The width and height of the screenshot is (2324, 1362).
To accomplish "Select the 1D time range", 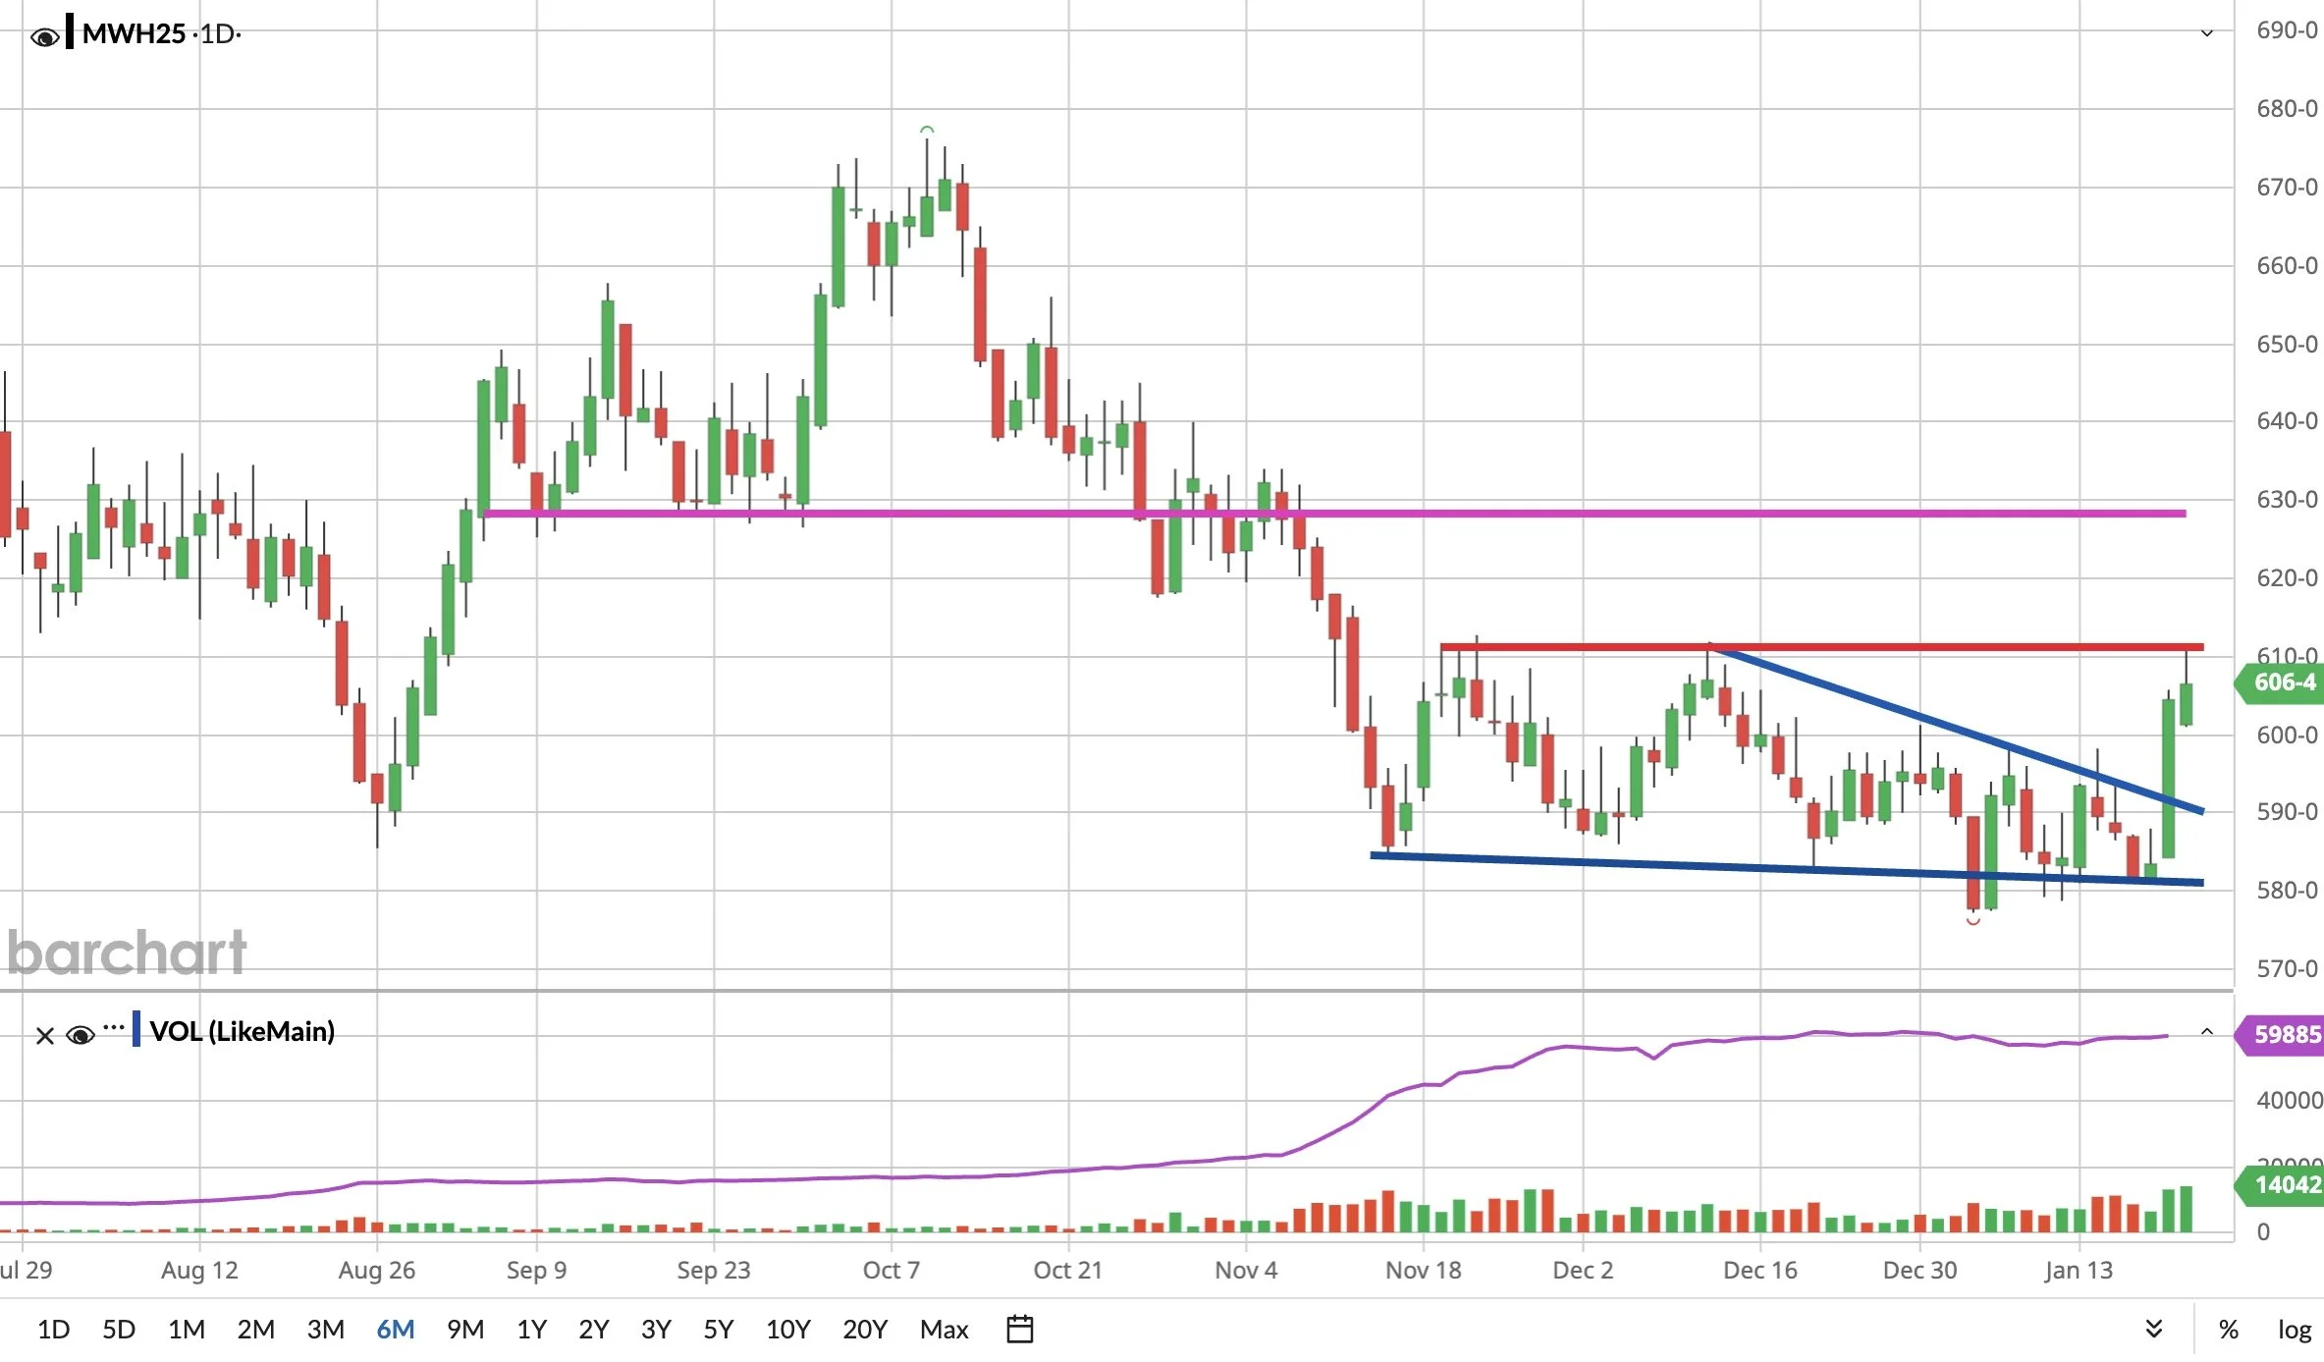I will click(x=53, y=1329).
